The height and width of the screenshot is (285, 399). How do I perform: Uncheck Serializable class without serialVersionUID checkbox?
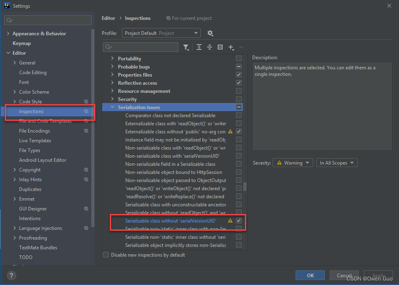pyautogui.click(x=239, y=221)
